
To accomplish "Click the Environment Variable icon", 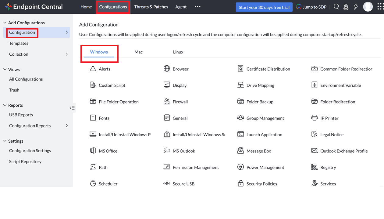I will click(x=315, y=85).
